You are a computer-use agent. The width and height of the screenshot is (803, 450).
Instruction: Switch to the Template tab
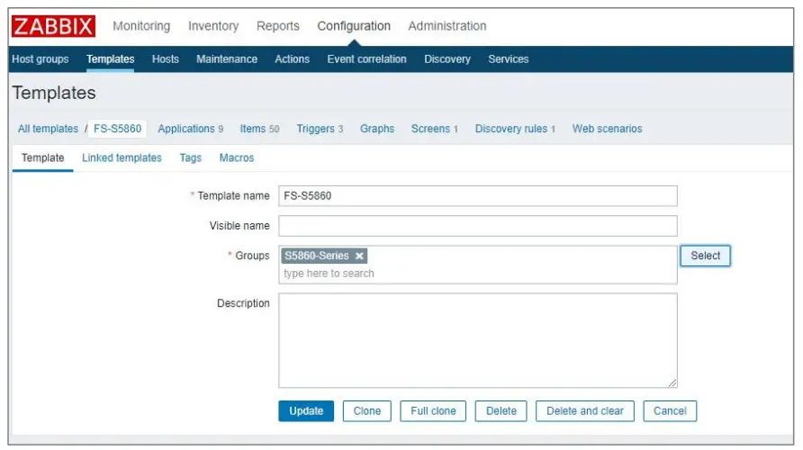(x=42, y=157)
